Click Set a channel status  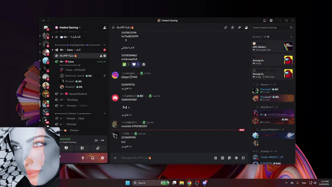click(x=70, y=65)
